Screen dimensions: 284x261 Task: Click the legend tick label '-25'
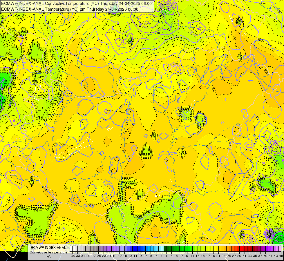coord(98,256)
